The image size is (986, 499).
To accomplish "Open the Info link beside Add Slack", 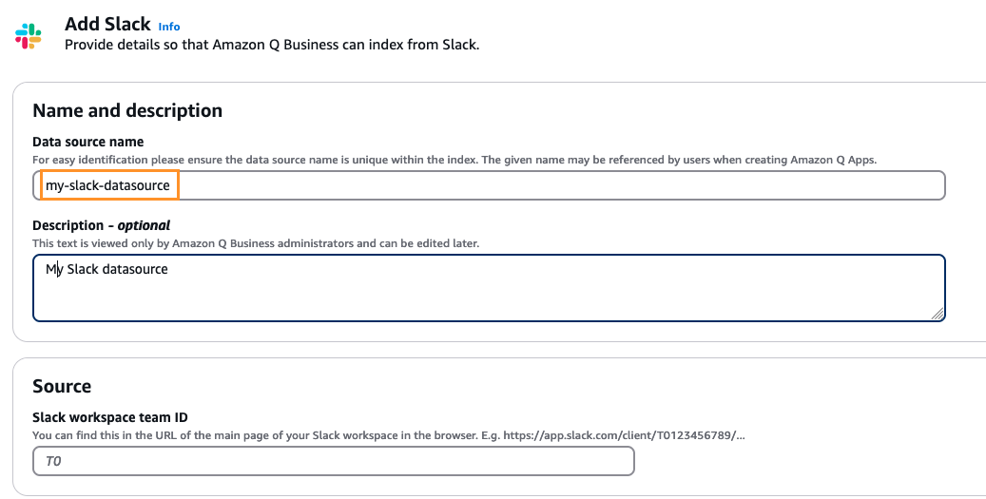I will tap(169, 27).
